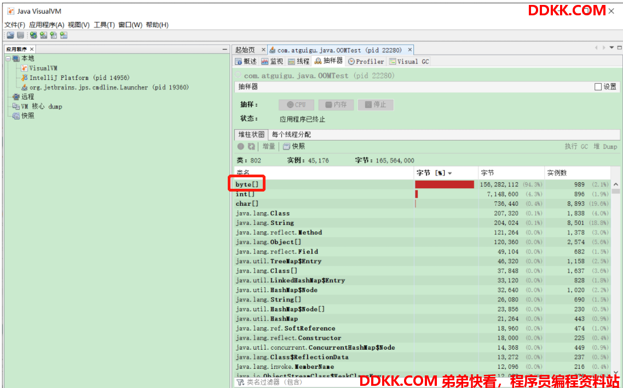The height and width of the screenshot is (388, 623).
Task: Click the 增量 button
Action: [x=269, y=147]
